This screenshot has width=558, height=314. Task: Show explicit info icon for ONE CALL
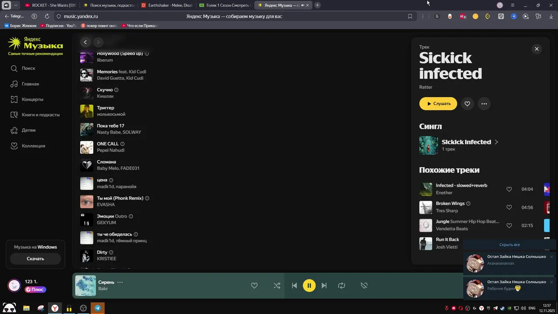(122, 144)
